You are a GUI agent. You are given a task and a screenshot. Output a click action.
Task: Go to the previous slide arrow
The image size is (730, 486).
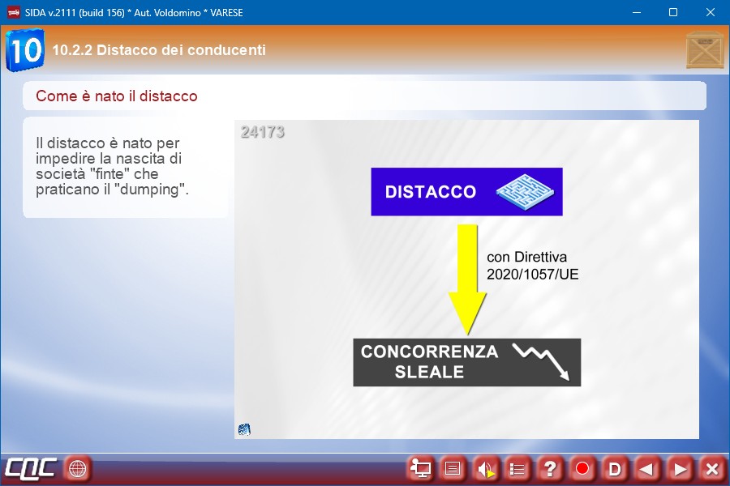647,468
